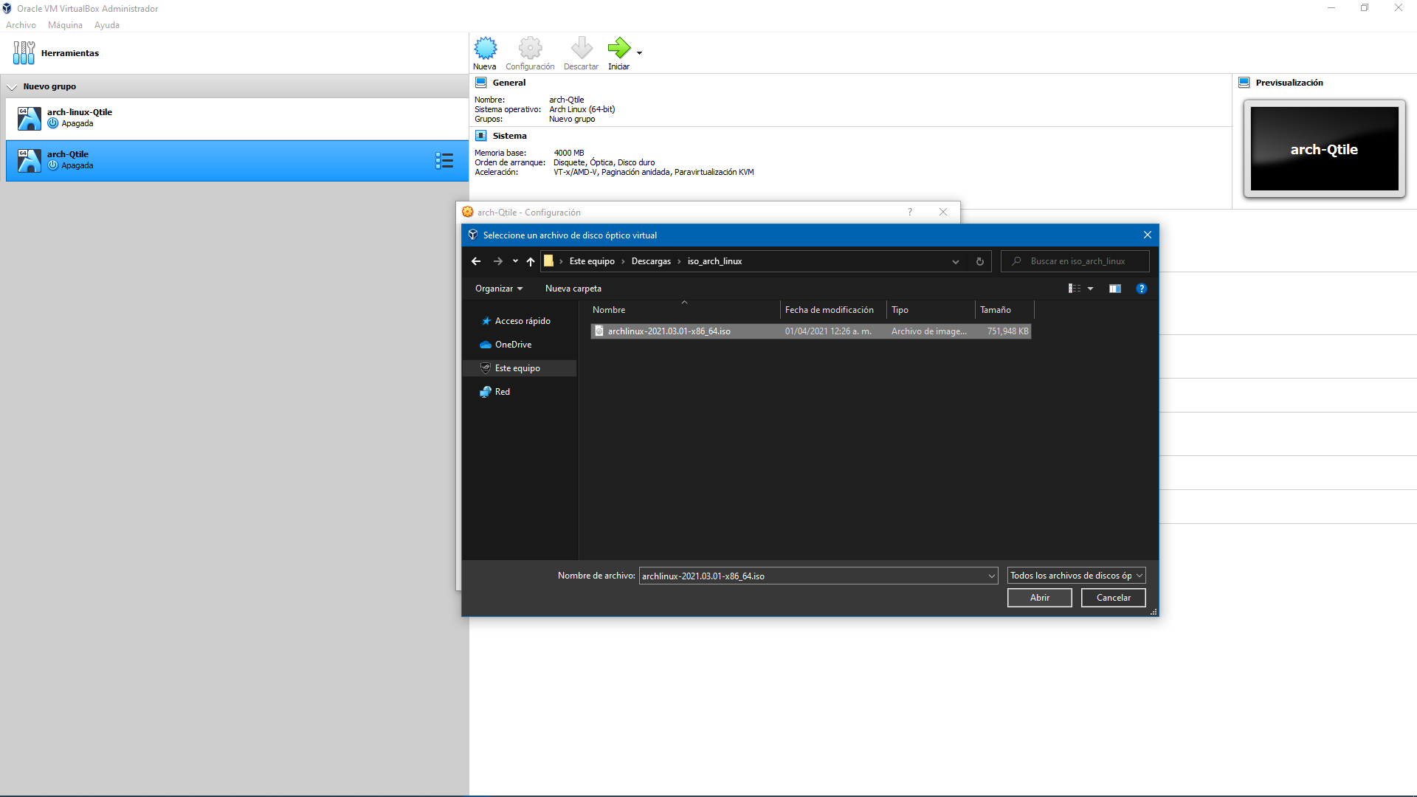Collapse the Nuevo grupo group
Screen dimensions: 1417x797
(12, 87)
